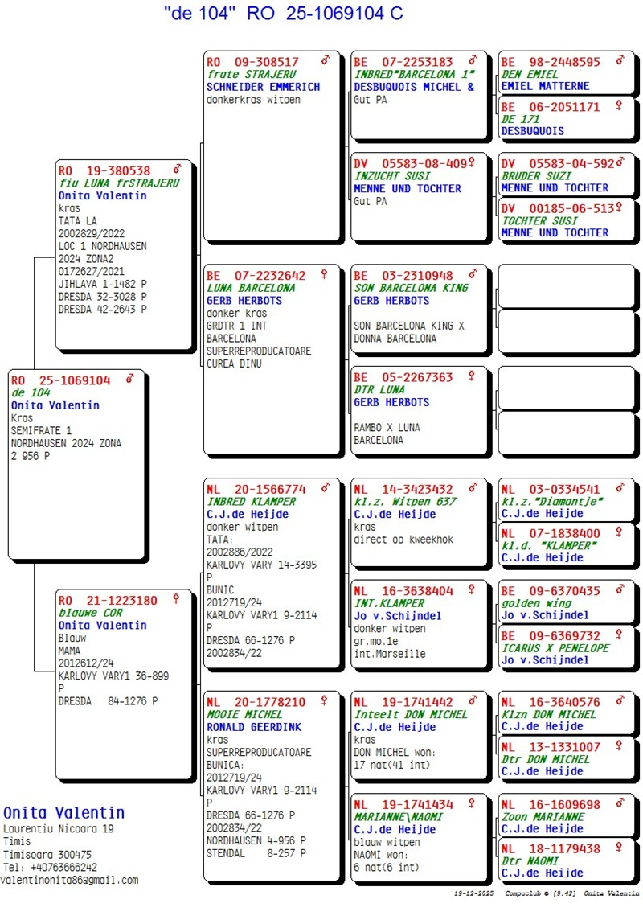Click the large Onita Valentin owner heading
Image resolution: width=643 pixels, height=924 pixels.
[64, 813]
